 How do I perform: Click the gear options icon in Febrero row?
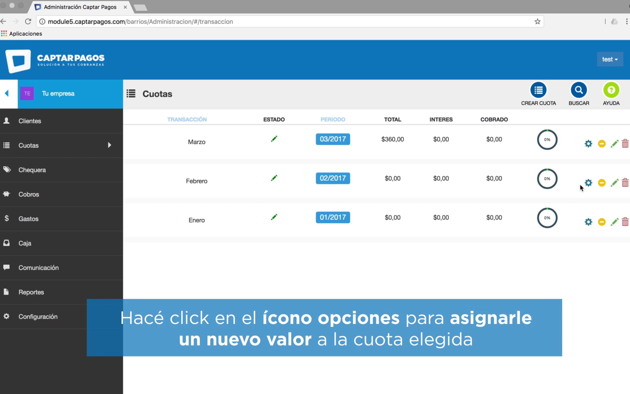(x=588, y=183)
